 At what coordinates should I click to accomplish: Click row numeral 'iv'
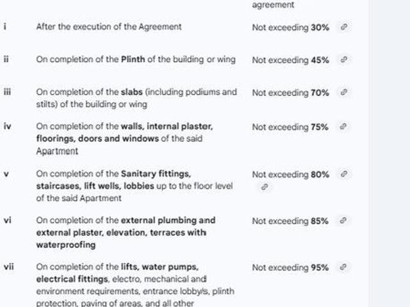tap(8, 127)
